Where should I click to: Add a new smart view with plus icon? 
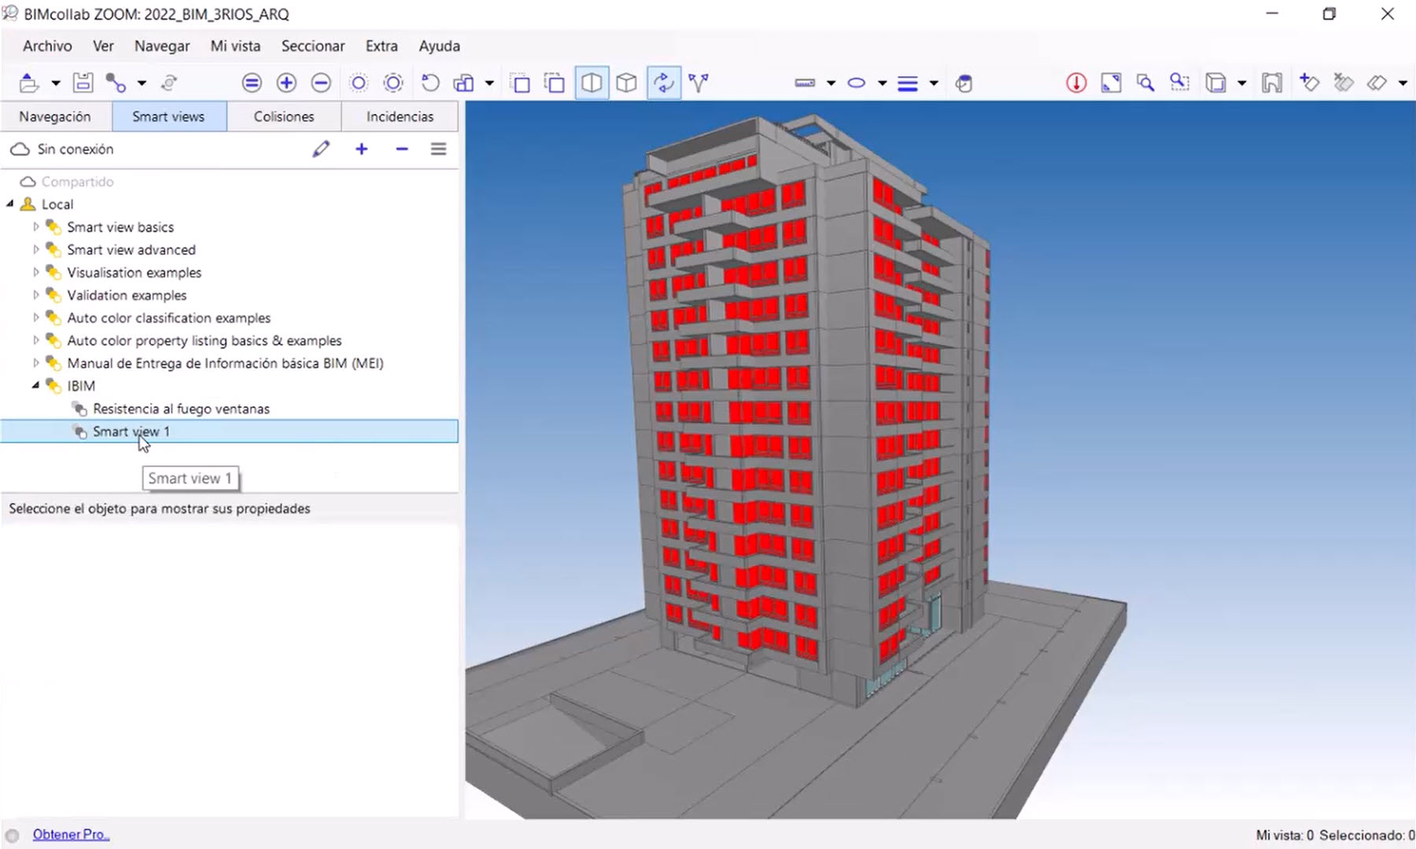[x=362, y=149]
